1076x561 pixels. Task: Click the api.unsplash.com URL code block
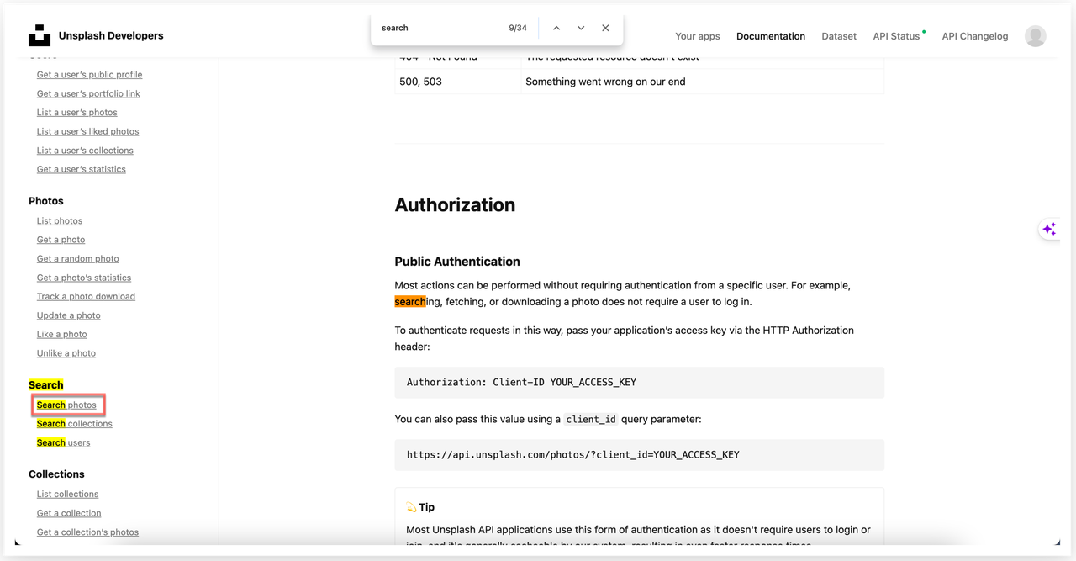point(639,455)
